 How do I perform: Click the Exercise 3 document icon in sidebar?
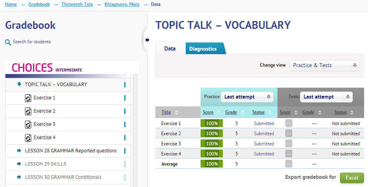click(x=28, y=124)
